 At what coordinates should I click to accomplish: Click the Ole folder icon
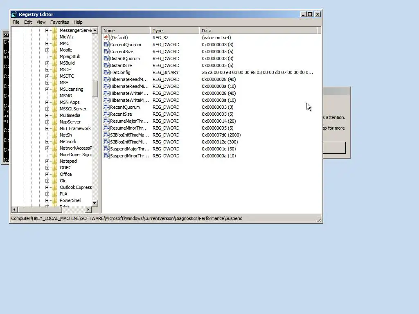coord(55,181)
